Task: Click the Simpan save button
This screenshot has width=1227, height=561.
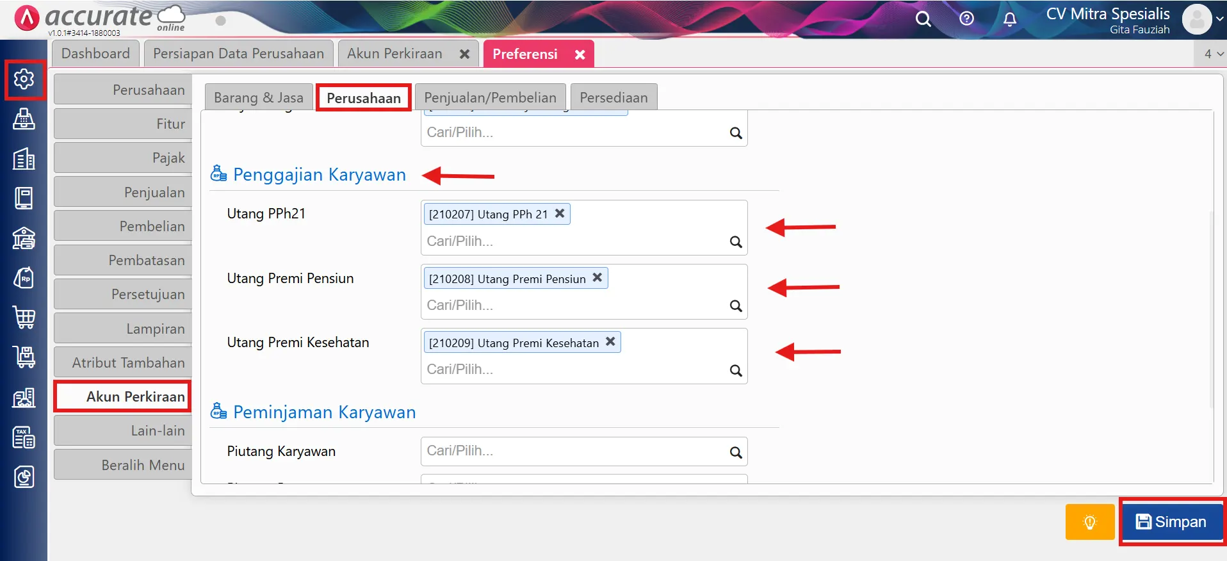Action: 1171,522
